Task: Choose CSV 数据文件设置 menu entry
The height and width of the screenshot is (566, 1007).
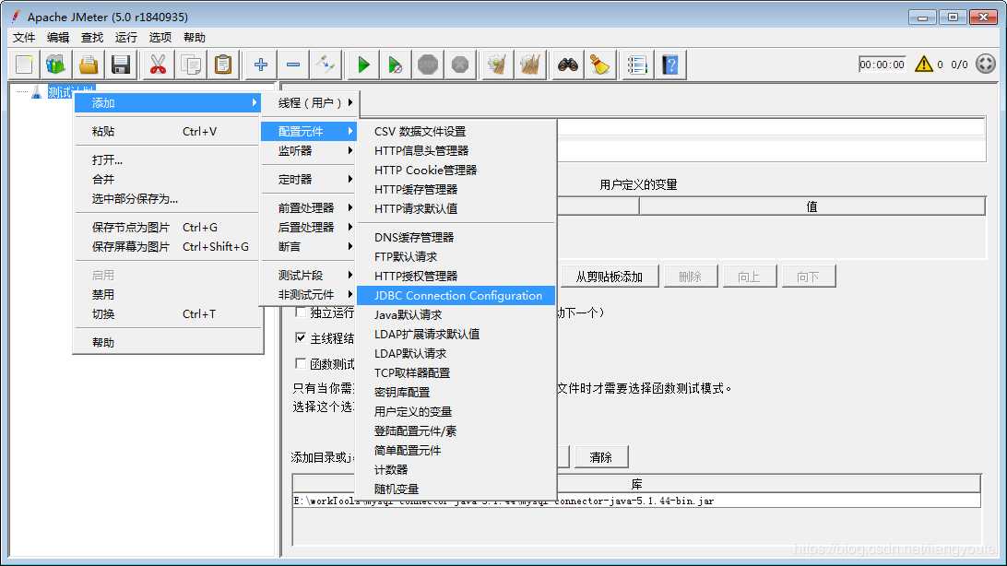Action: coord(456,132)
